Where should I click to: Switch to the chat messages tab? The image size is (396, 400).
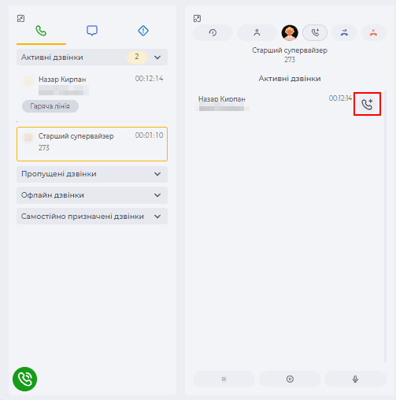[92, 31]
